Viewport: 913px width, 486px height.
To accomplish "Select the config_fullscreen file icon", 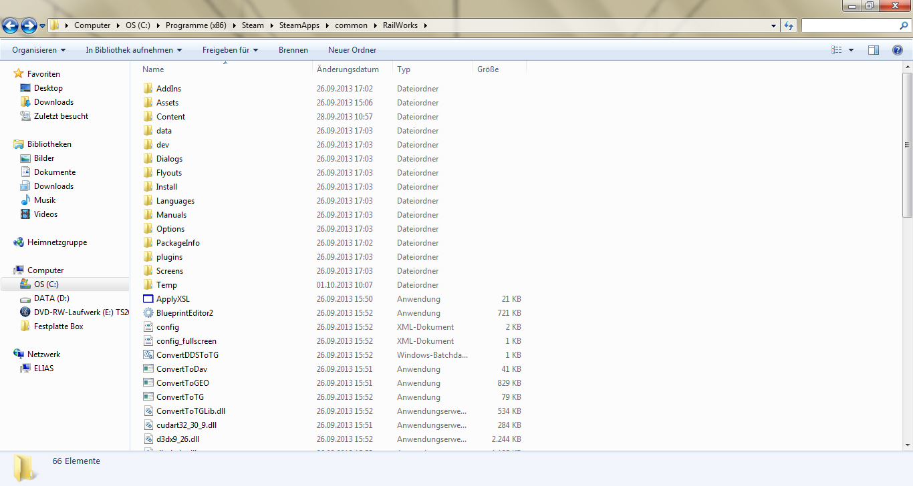I will tap(148, 341).
